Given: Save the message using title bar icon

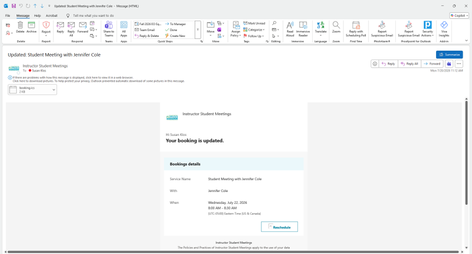Looking at the screenshot, I should (x=14, y=6).
